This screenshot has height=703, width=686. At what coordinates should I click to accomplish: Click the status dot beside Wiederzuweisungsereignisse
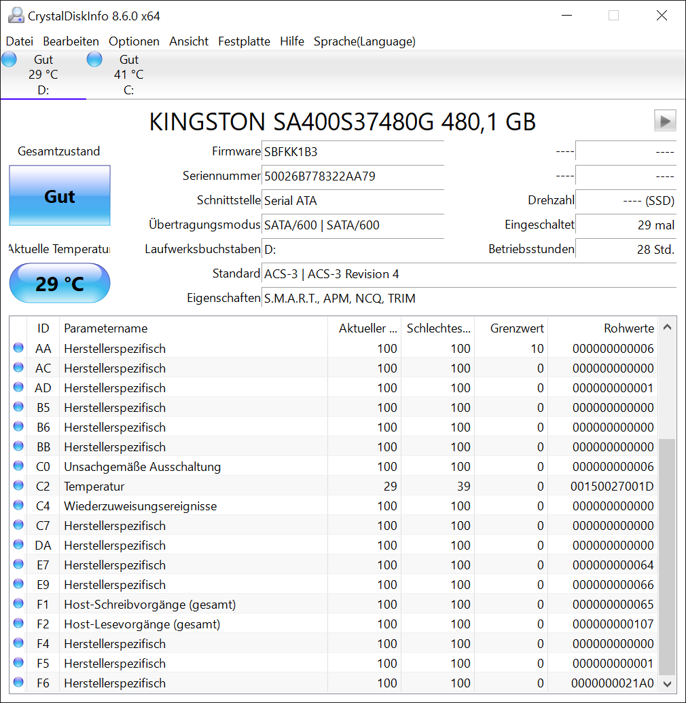click(18, 506)
